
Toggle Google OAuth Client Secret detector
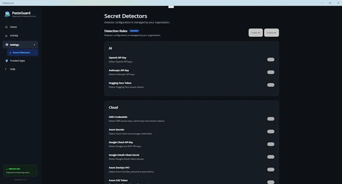tap(271, 157)
